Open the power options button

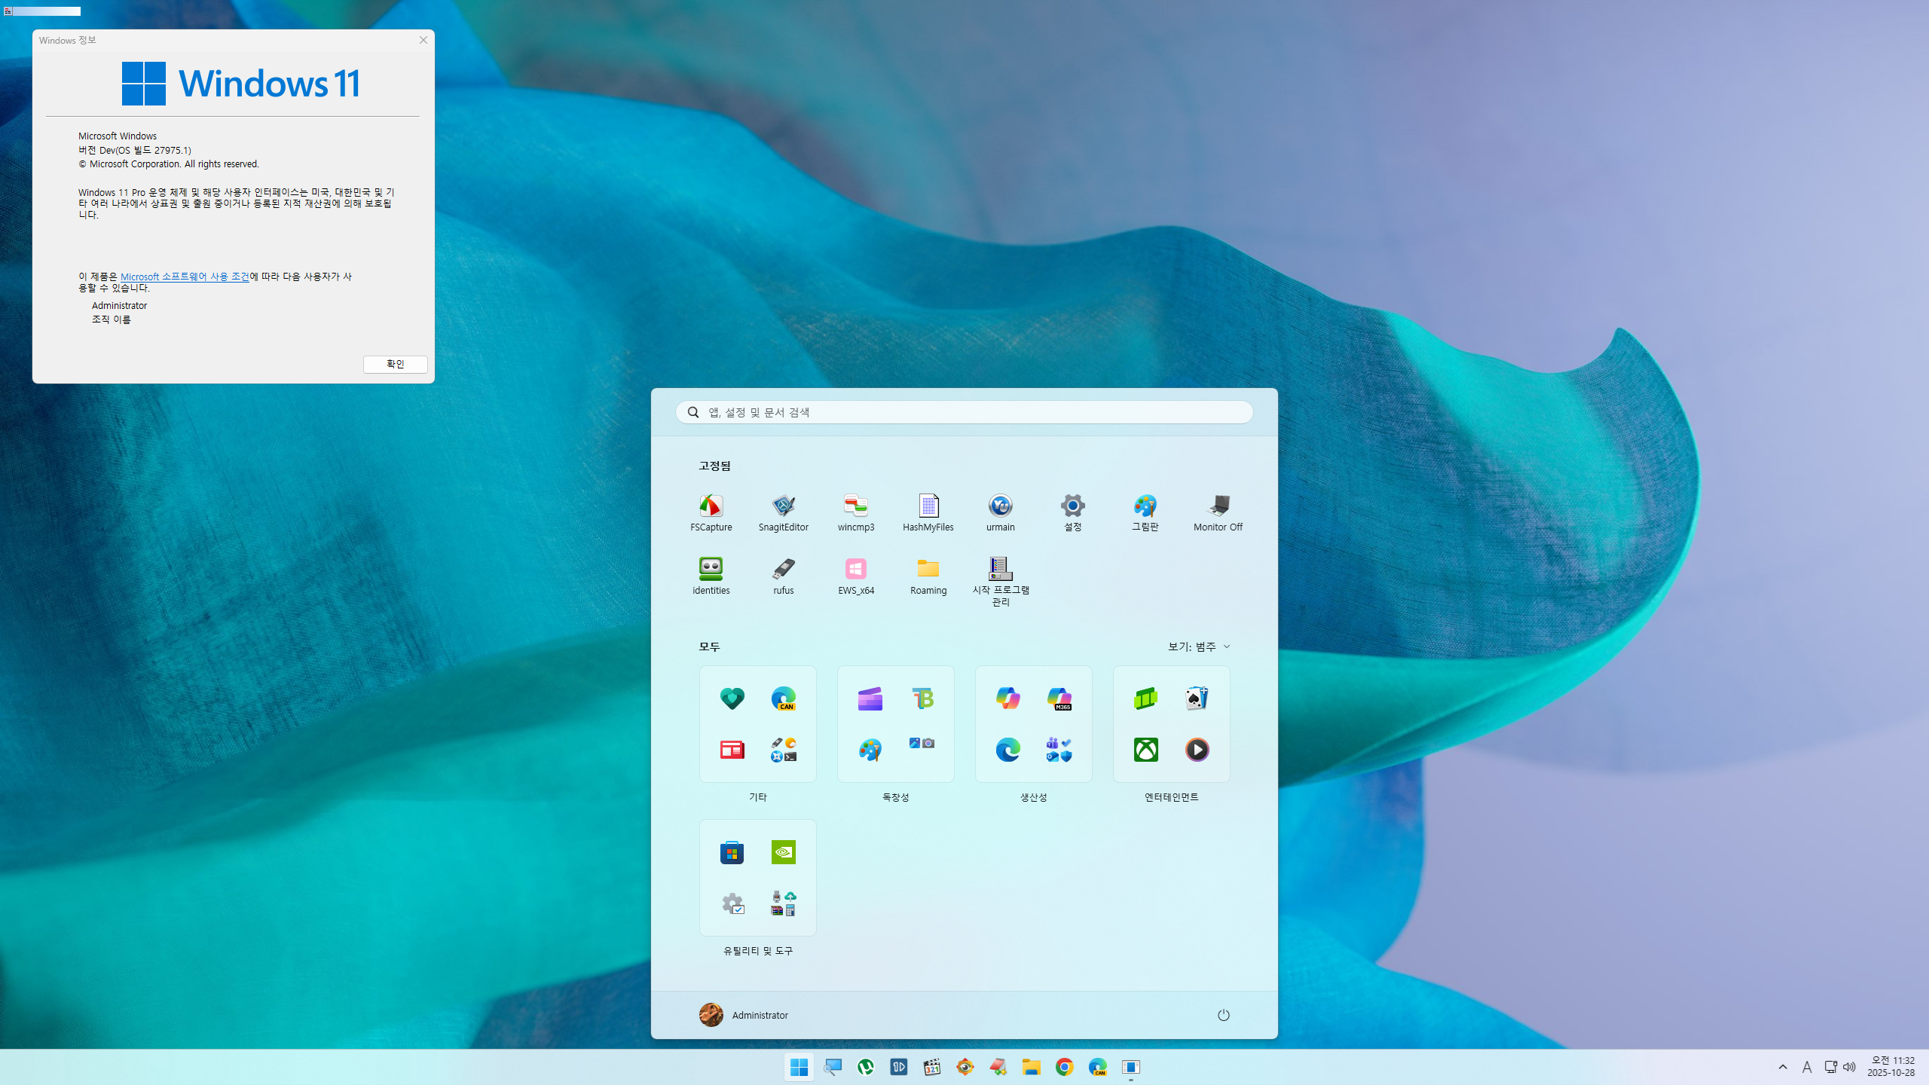tap(1223, 1015)
